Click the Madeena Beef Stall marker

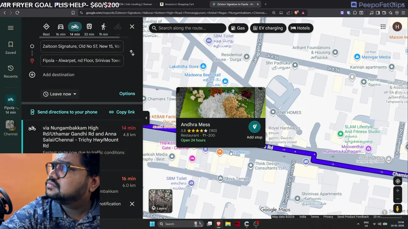tap(225, 81)
